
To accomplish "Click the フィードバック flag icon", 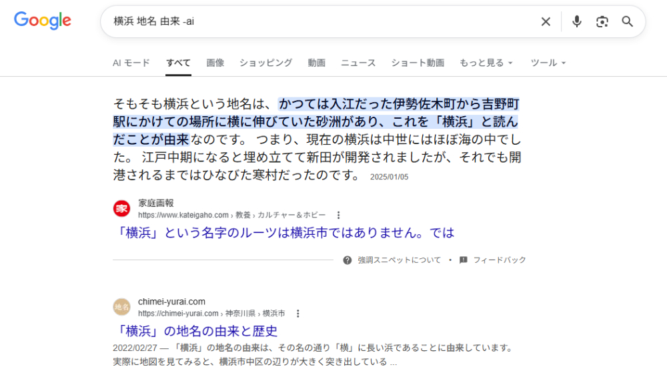I will 464,260.
